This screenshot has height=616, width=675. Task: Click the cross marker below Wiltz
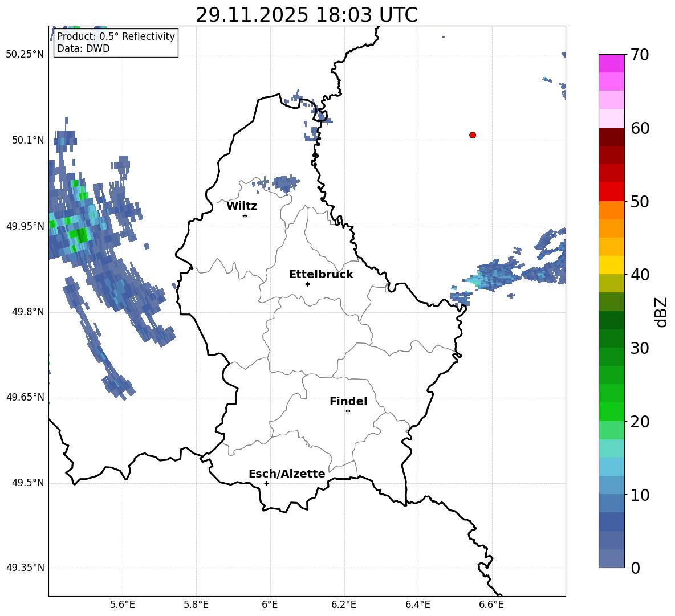click(245, 215)
